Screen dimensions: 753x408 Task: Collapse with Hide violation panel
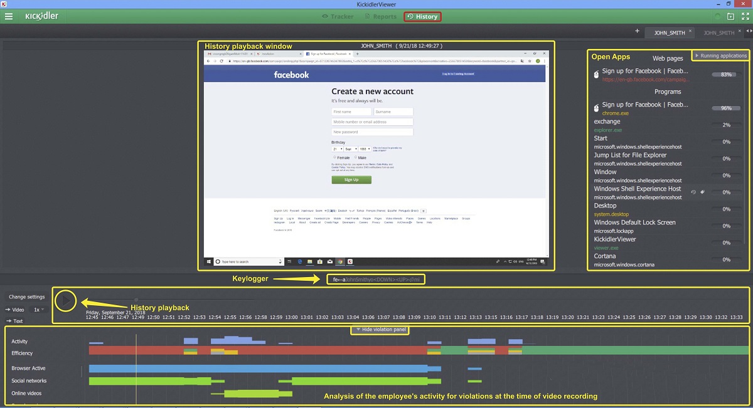coord(380,330)
